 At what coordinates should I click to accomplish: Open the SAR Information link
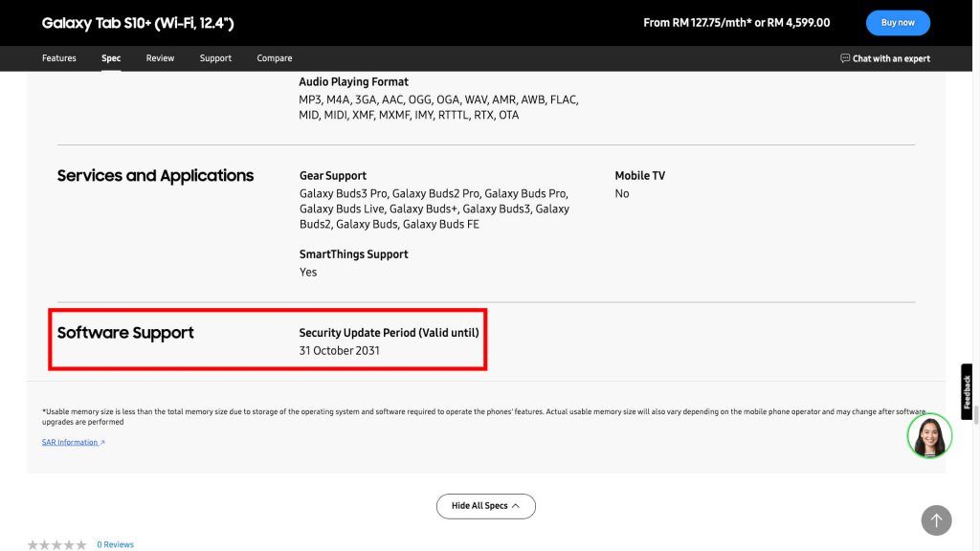click(x=70, y=442)
